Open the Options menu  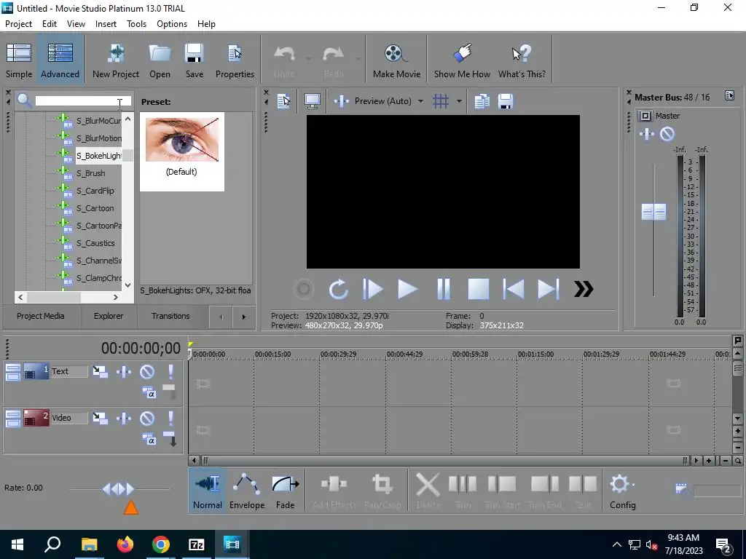click(172, 24)
